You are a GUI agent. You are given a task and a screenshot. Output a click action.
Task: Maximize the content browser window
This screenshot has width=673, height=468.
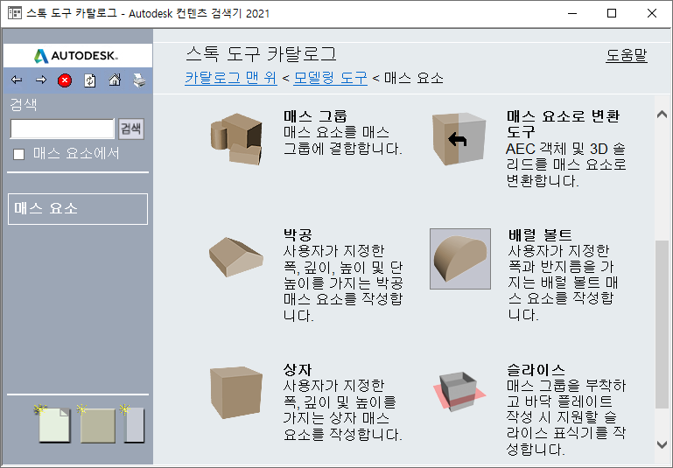click(x=612, y=13)
